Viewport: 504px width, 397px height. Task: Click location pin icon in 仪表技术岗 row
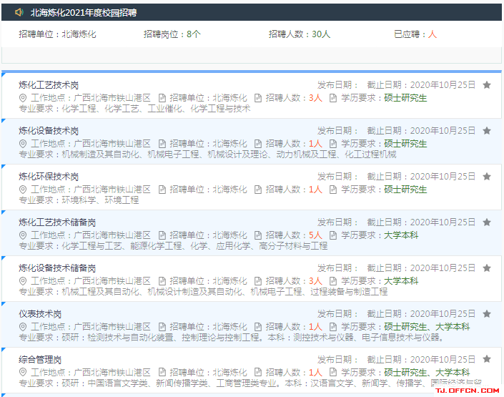(x=22, y=327)
